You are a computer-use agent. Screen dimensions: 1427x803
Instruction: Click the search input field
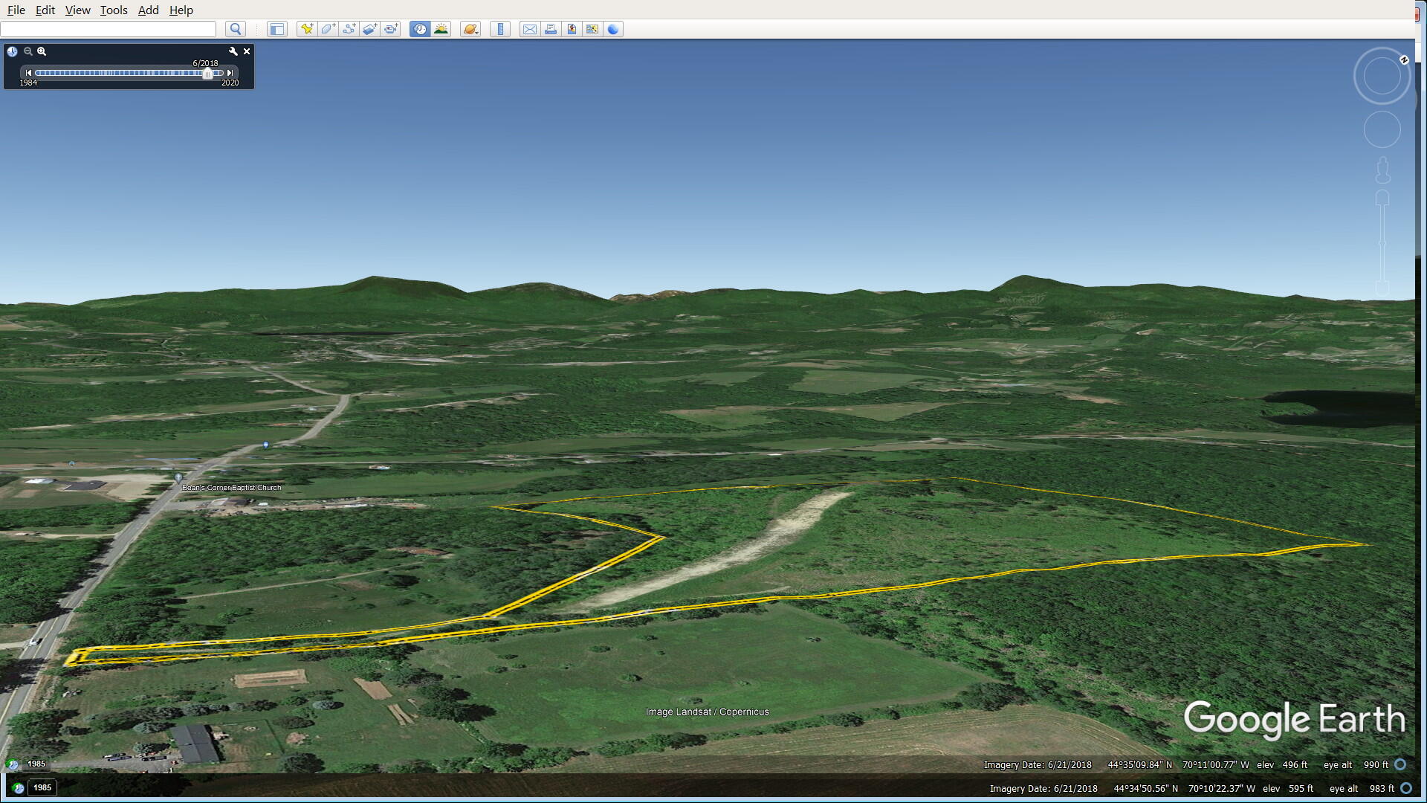pos(109,29)
